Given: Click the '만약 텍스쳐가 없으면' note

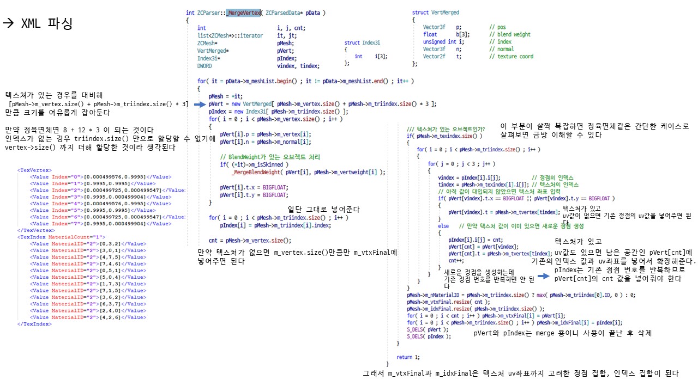Looking at the screenshot, I should [x=298, y=256].
